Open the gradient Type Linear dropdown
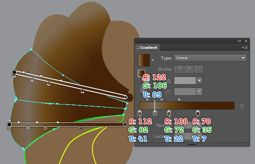 coord(210,58)
